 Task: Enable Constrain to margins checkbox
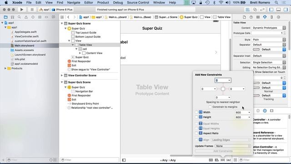click(x=210, y=107)
